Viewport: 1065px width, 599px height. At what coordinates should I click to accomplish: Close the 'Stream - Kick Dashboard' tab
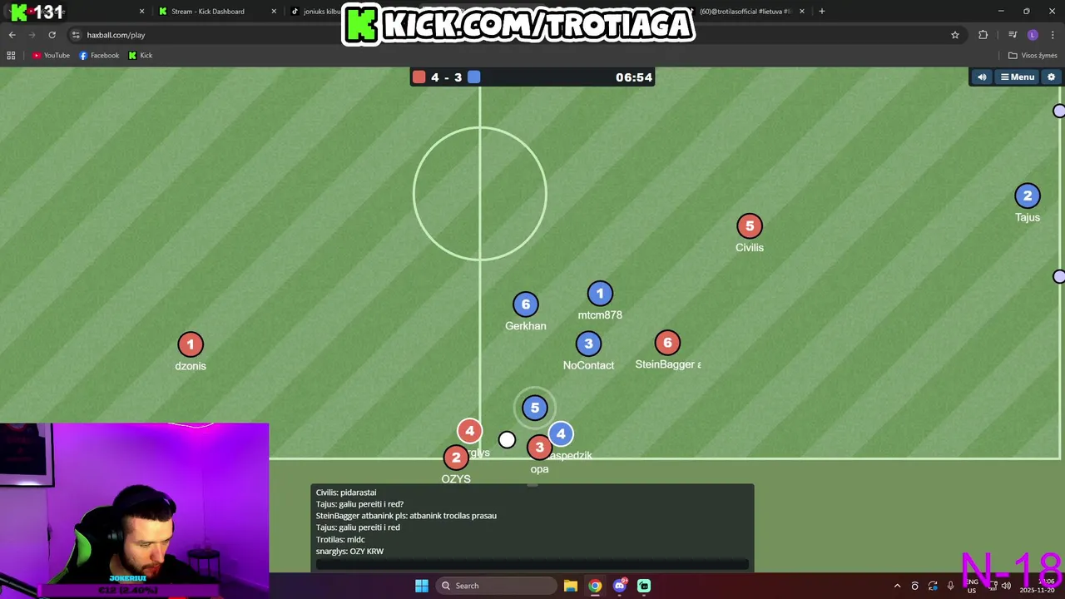(x=274, y=12)
